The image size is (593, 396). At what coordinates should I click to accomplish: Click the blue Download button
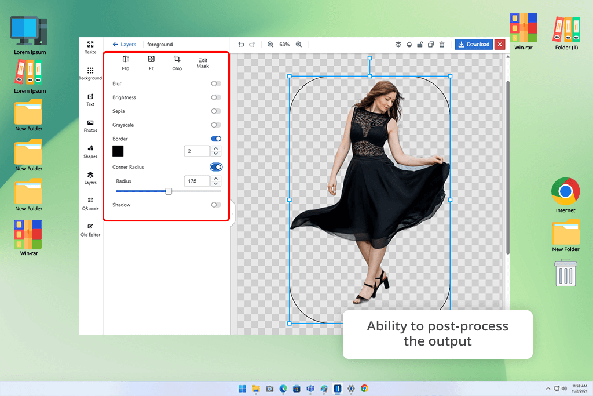point(473,44)
